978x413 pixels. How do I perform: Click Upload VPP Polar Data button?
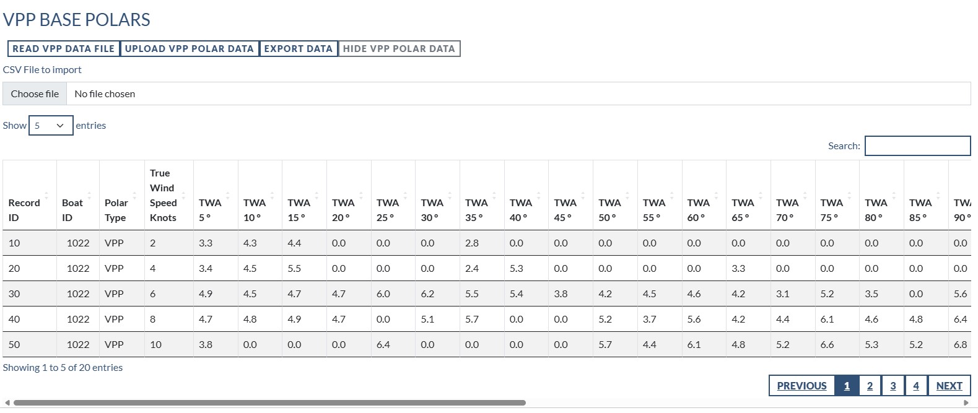pos(189,49)
